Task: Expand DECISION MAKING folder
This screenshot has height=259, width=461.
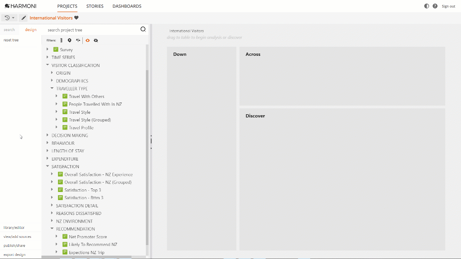Action: [x=47, y=135]
